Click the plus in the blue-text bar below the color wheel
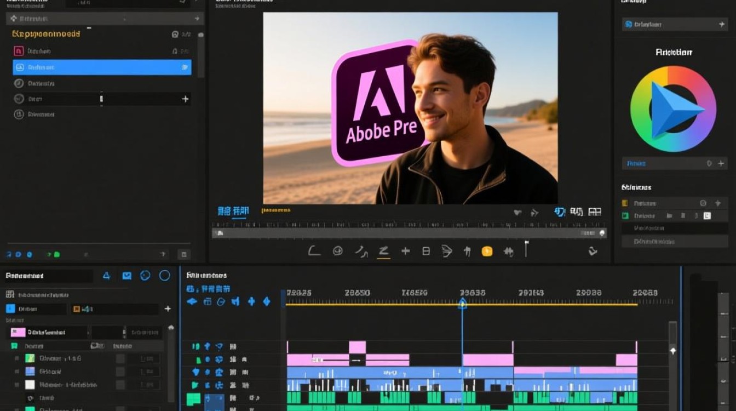This screenshot has height=411, width=736. point(721,163)
